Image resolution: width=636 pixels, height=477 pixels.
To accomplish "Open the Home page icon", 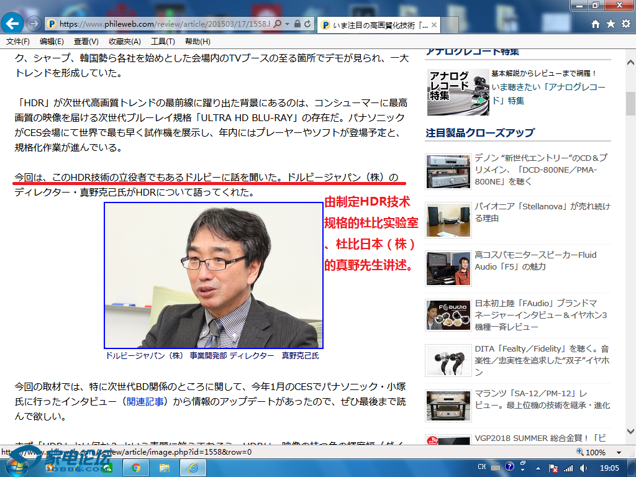I will 596,24.
